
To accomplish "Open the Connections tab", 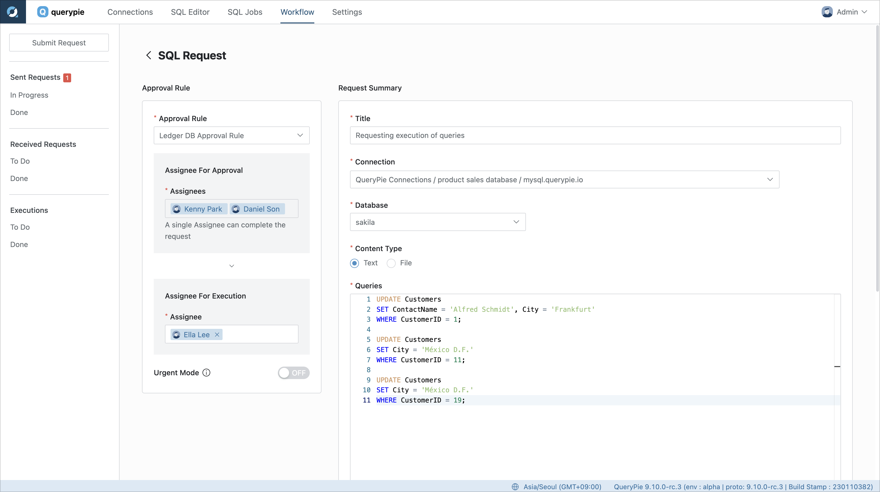I will point(130,12).
